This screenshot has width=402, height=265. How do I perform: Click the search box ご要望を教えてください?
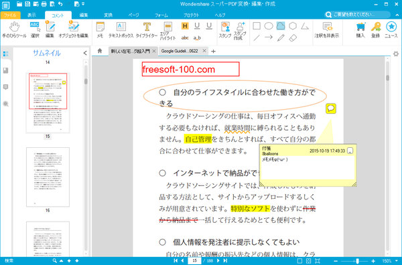click(x=358, y=14)
